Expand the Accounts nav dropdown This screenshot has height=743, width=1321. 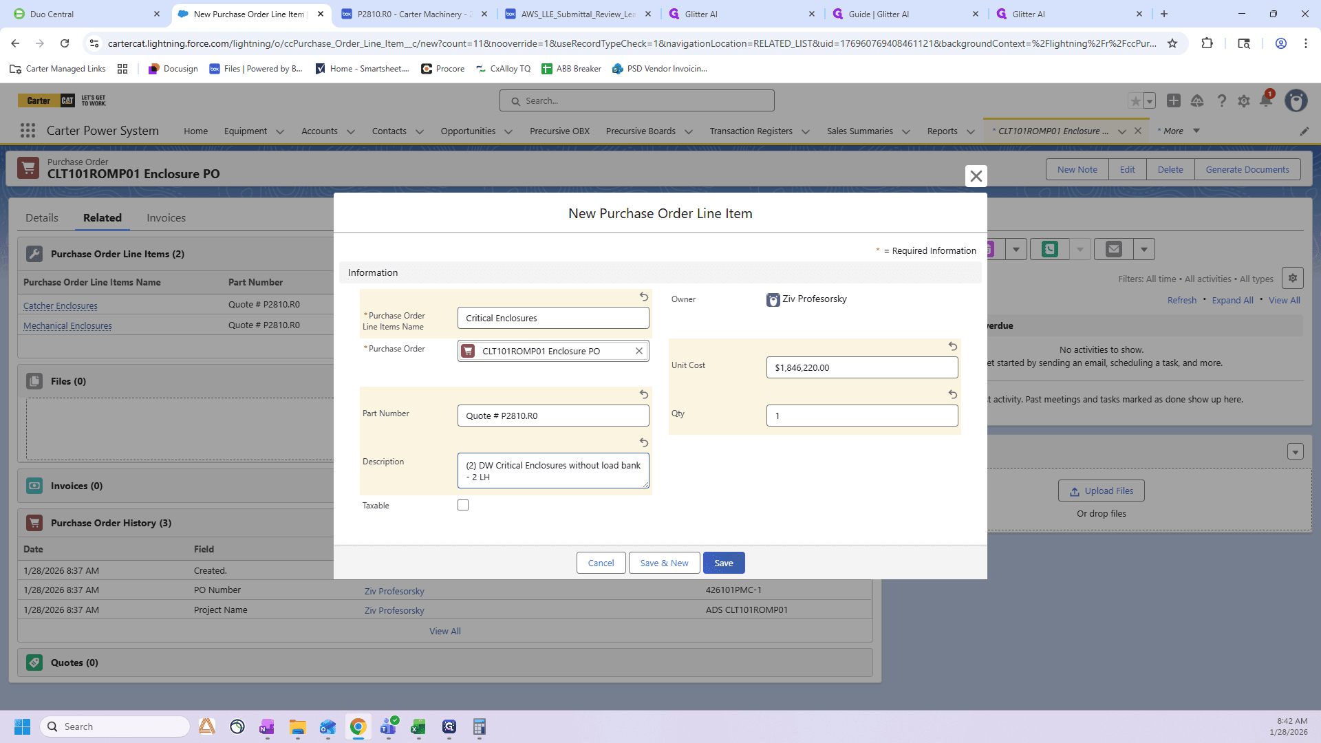point(351,131)
